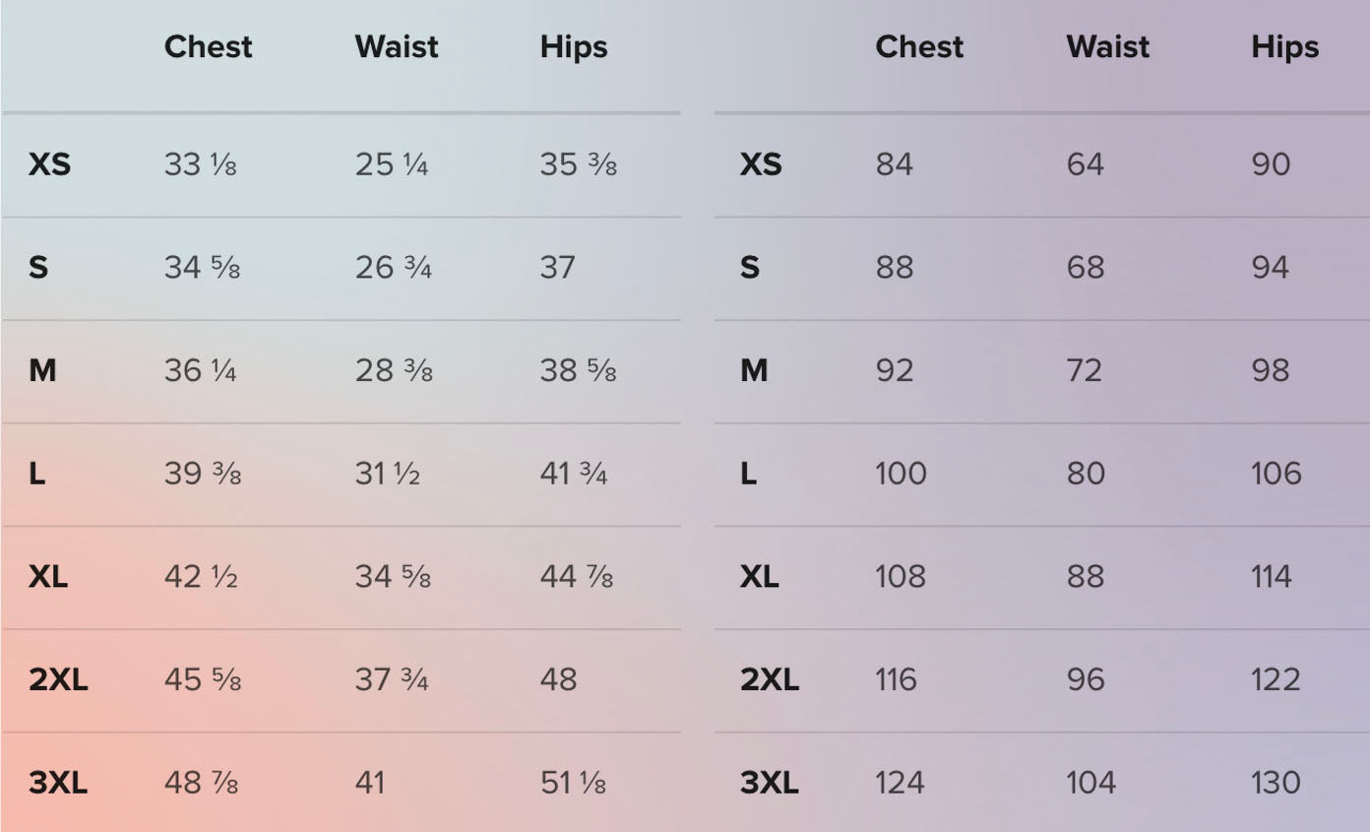
Task: Select the XS row label in the inches table
Action: pos(49,164)
